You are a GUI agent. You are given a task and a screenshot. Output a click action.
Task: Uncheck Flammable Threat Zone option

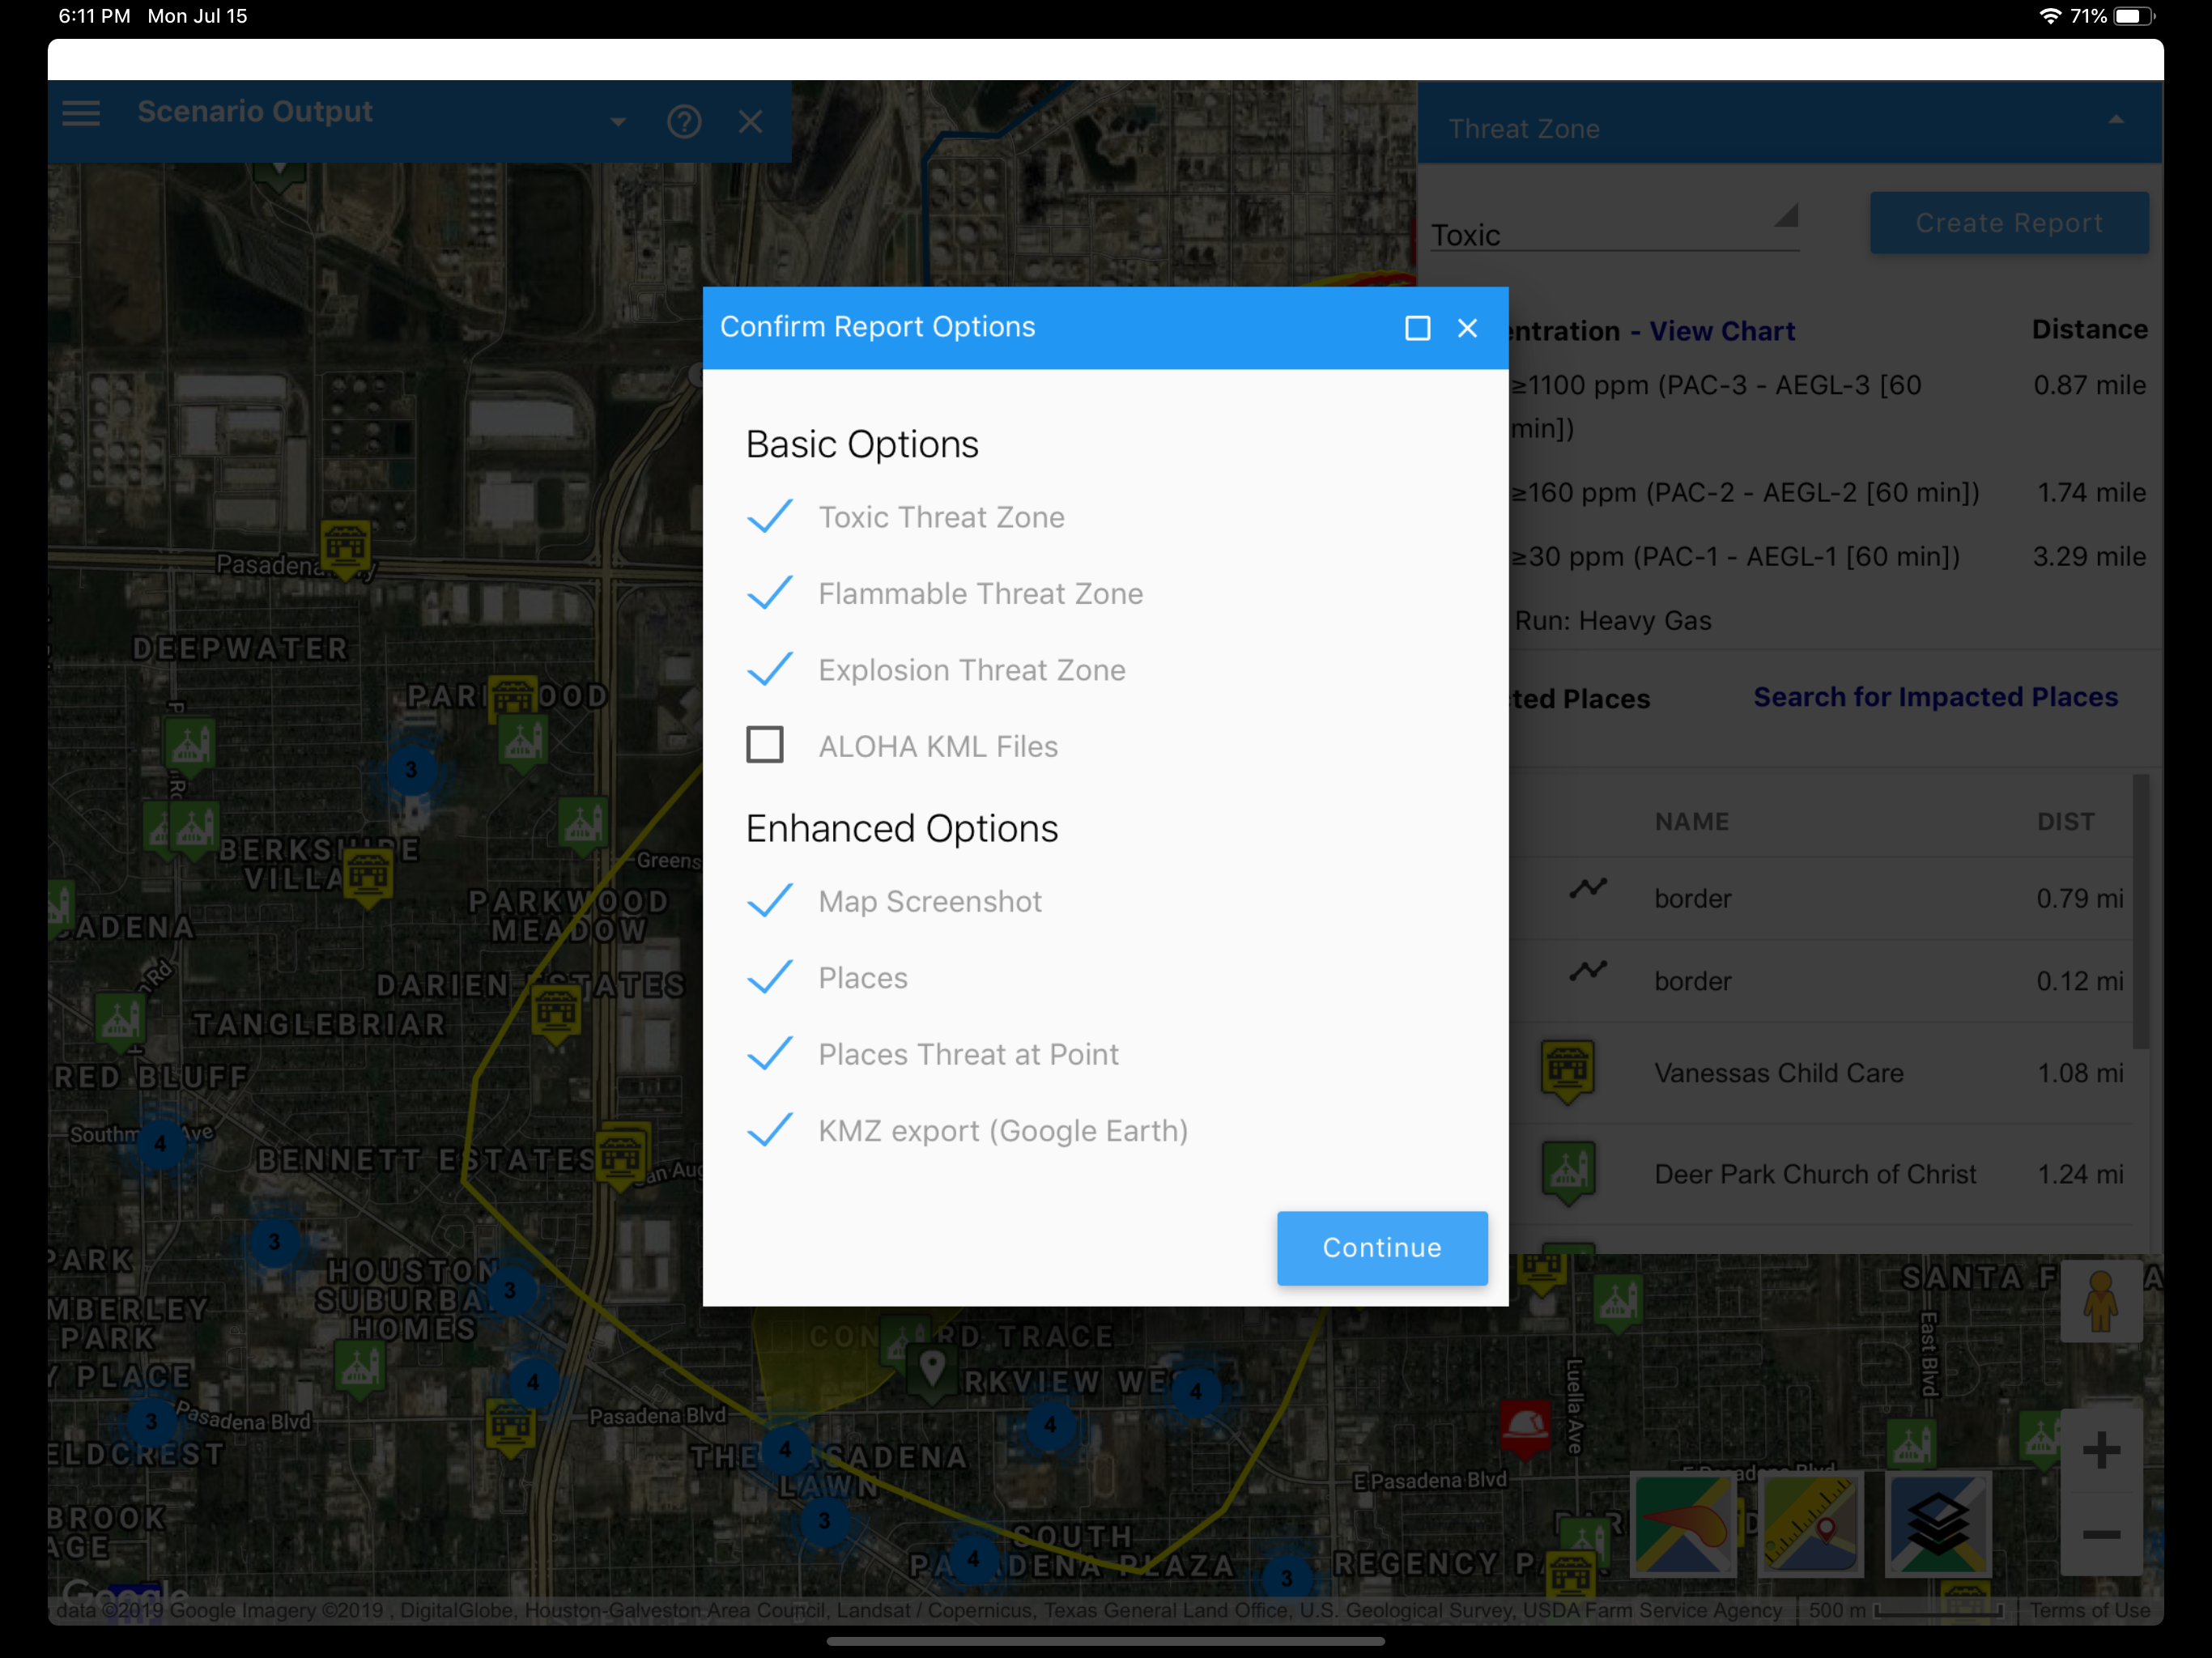coord(769,593)
